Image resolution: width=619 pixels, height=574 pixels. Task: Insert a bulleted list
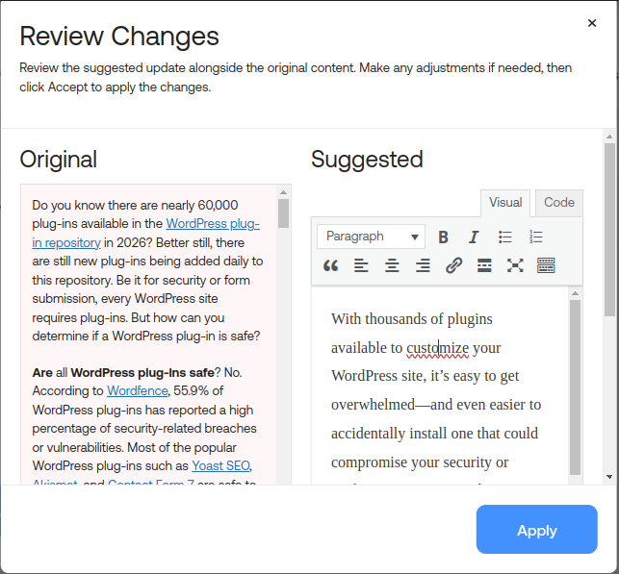(x=504, y=237)
